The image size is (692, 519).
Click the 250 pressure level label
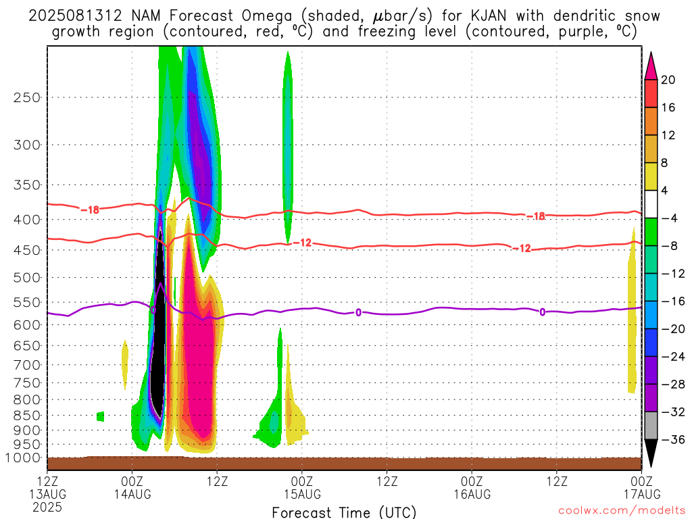(x=27, y=97)
